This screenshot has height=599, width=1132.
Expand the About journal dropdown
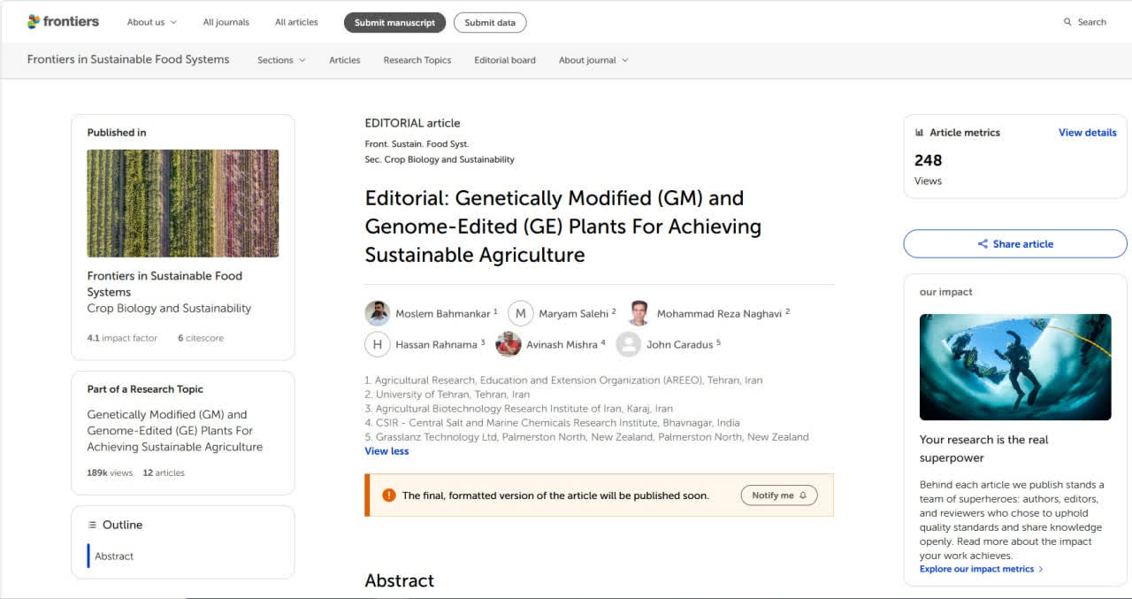(x=593, y=60)
